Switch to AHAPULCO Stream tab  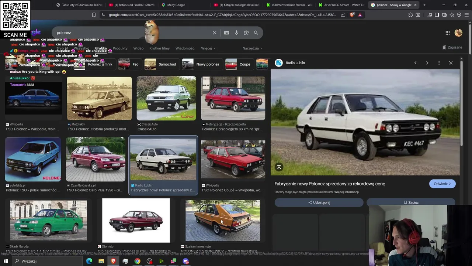[x=341, y=5]
